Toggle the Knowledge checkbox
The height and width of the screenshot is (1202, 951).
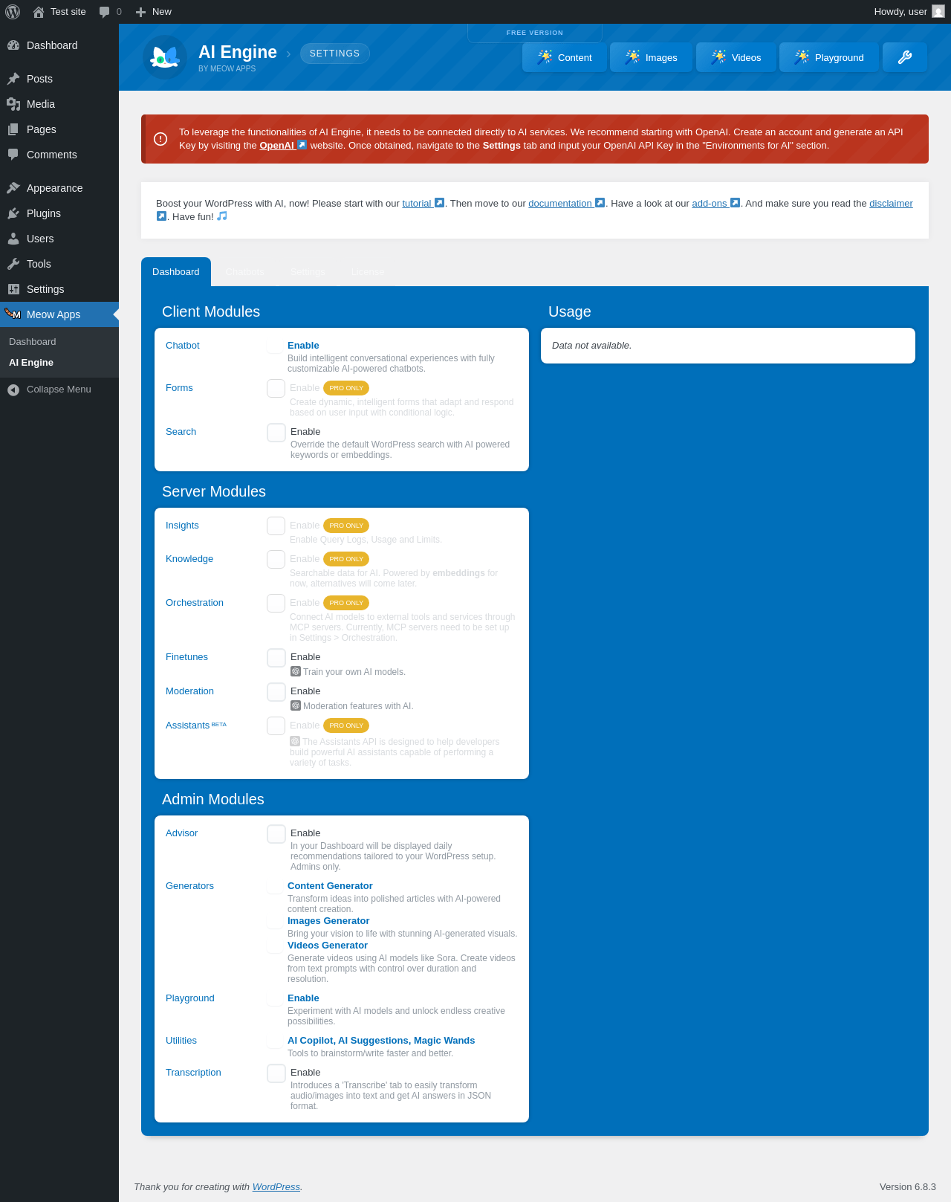coord(276,559)
